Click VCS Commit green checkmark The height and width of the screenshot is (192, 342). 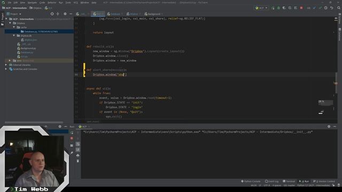coord(320,8)
